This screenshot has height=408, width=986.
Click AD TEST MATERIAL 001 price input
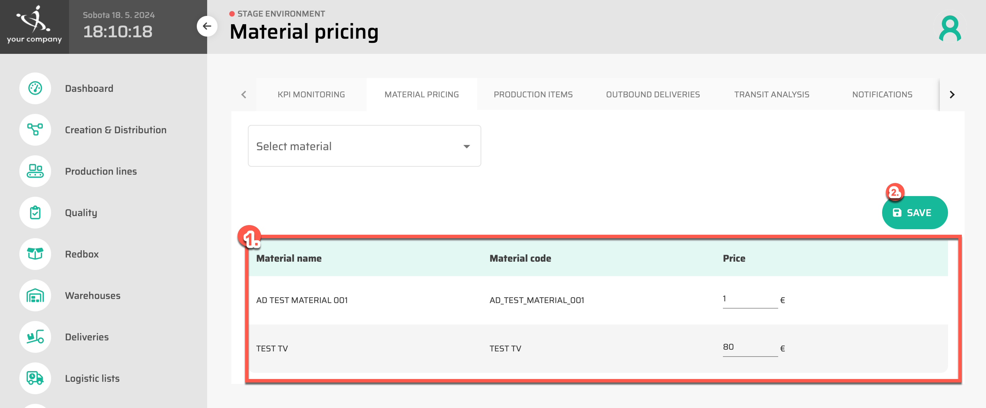(x=749, y=299)
